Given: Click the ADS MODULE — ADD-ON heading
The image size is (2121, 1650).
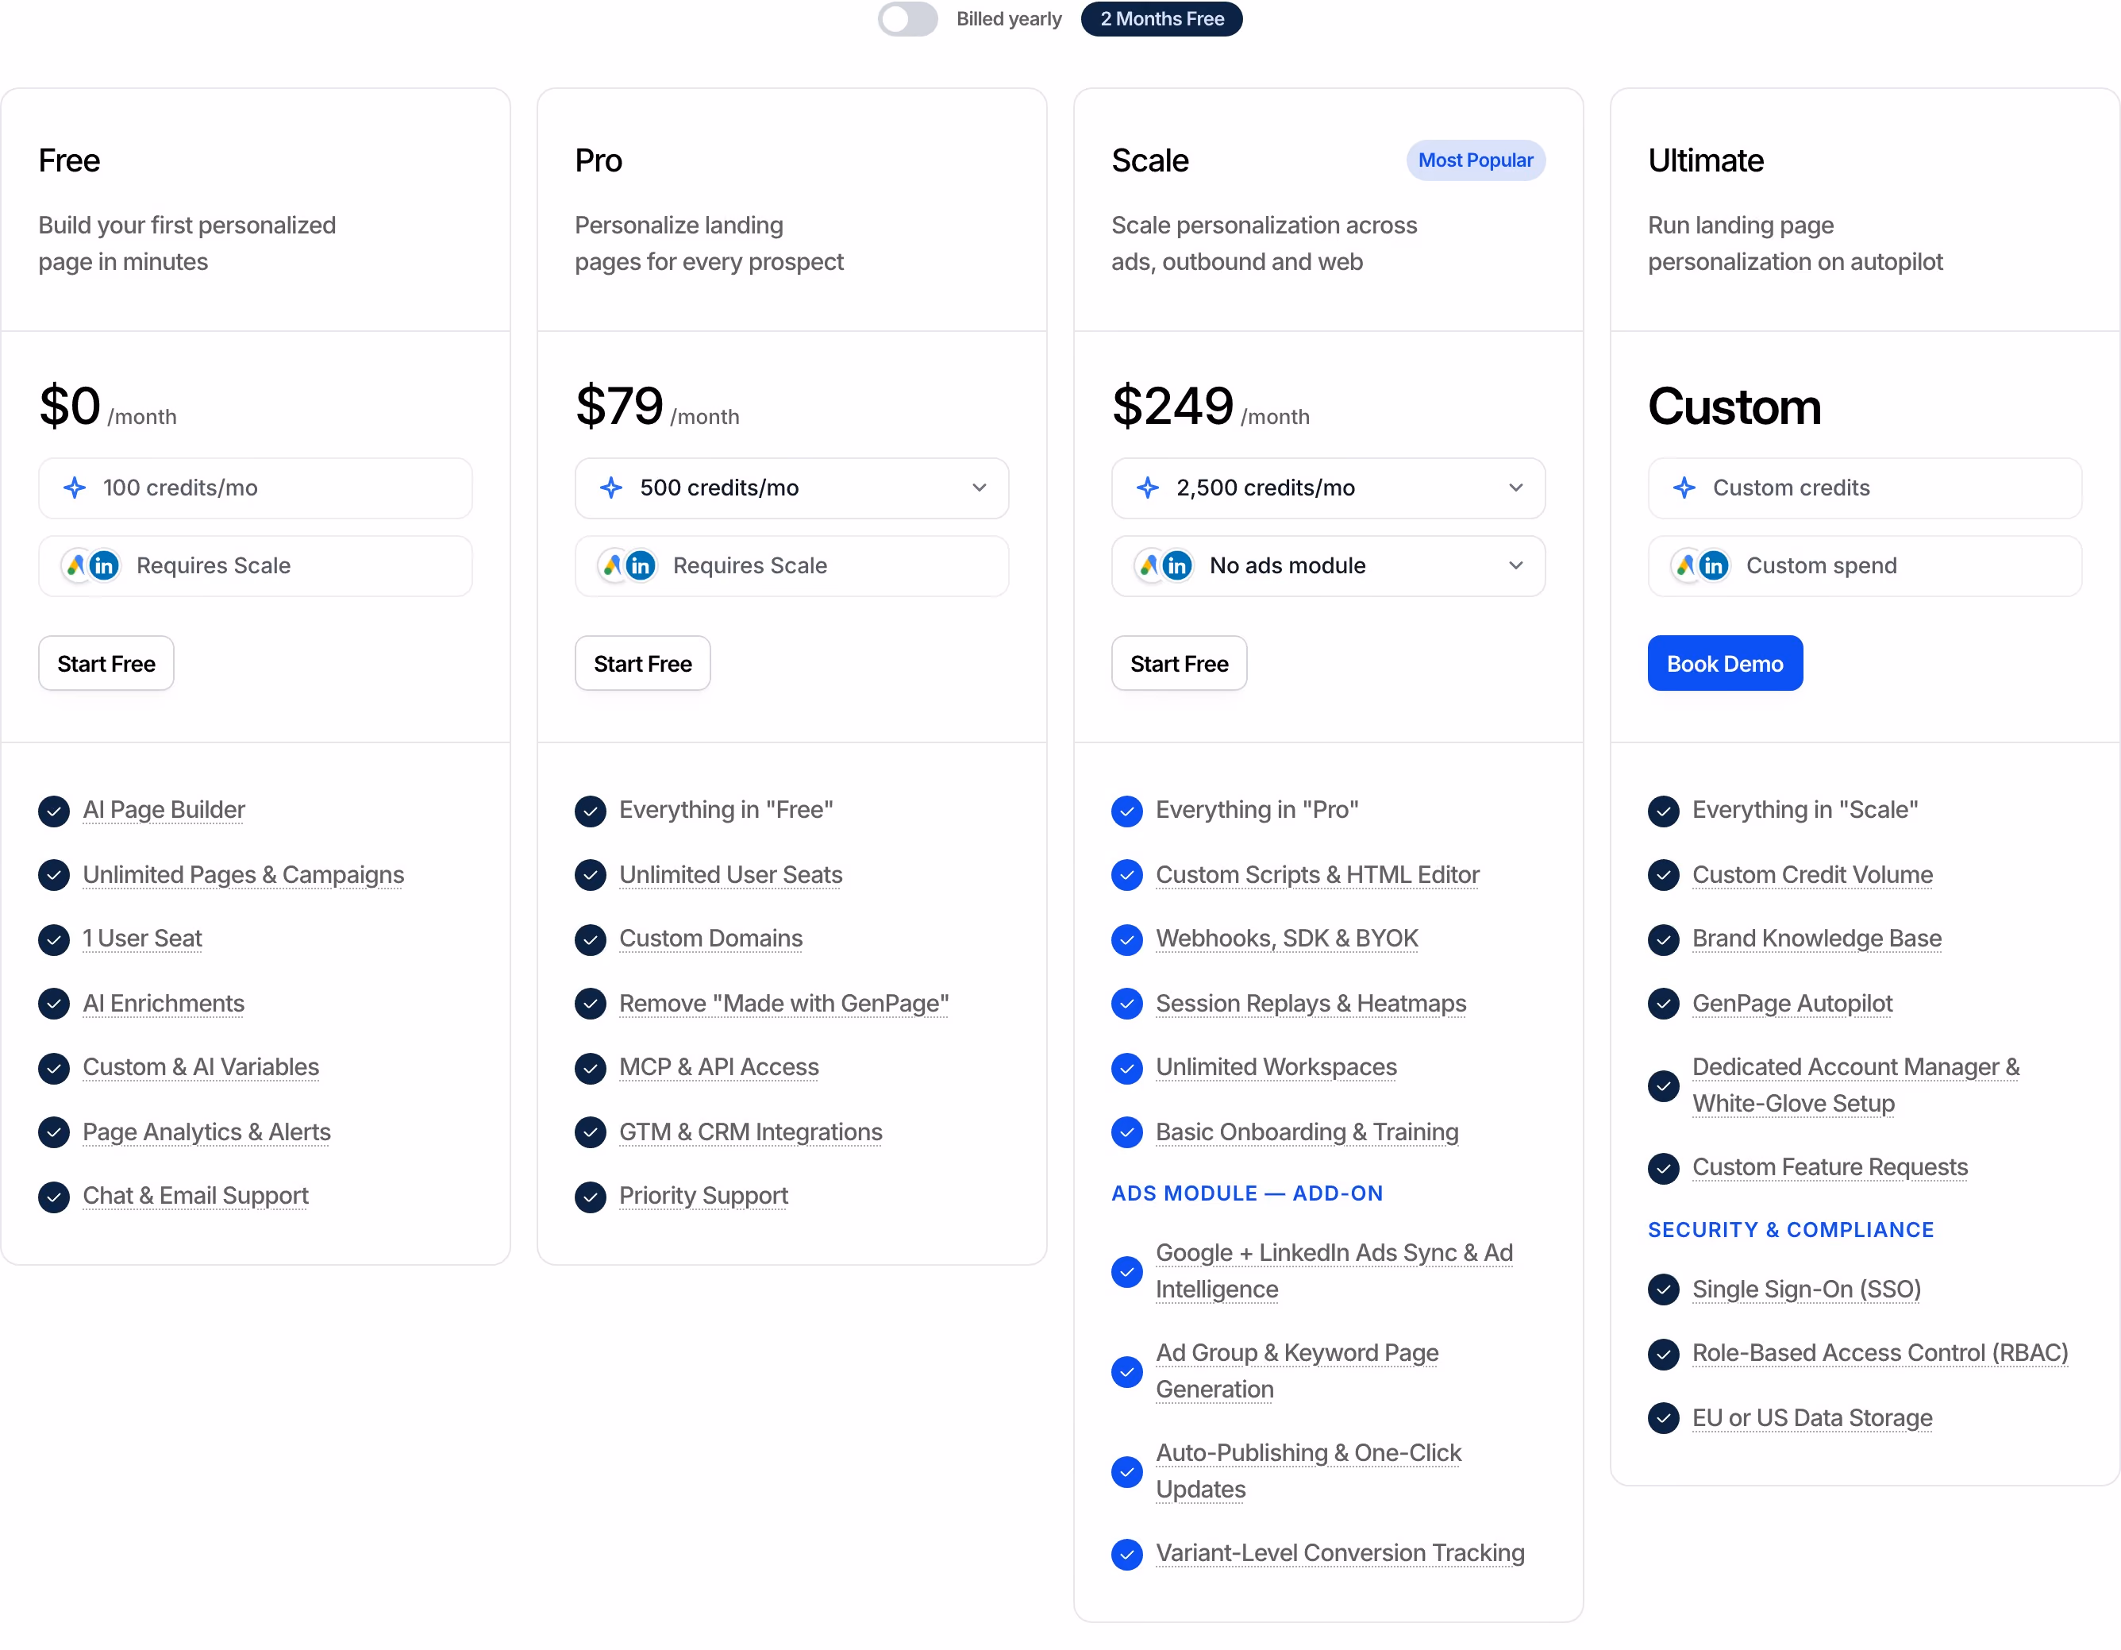Looking at the screenshot, I should 1246,1193.
